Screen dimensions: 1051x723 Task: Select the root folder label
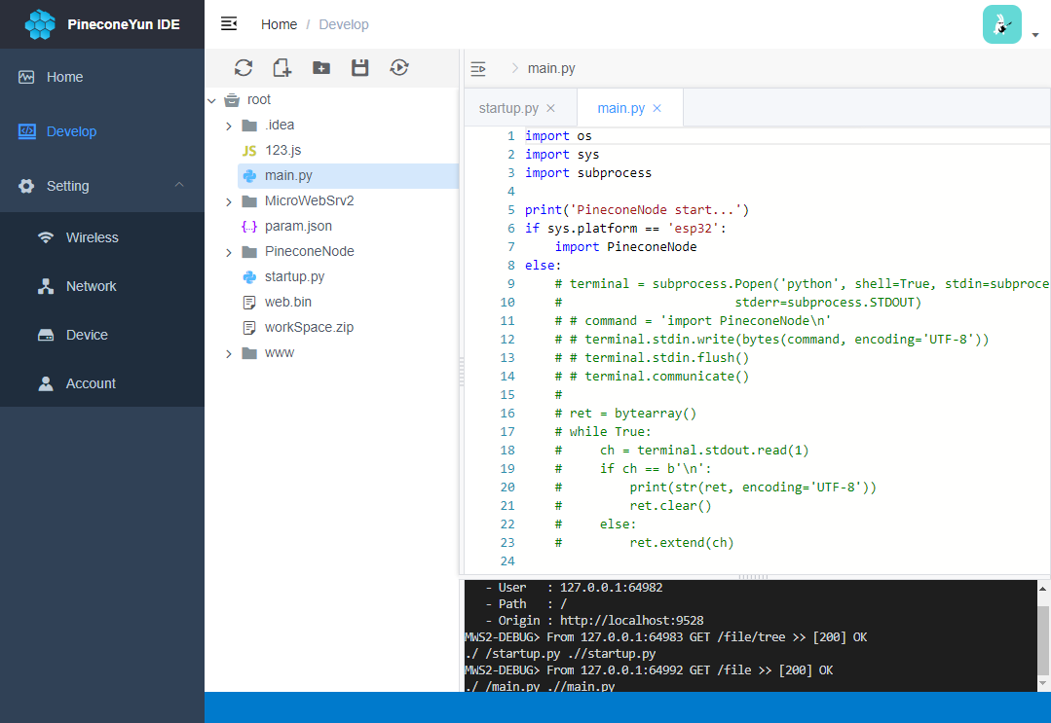(x=259, y=100)
